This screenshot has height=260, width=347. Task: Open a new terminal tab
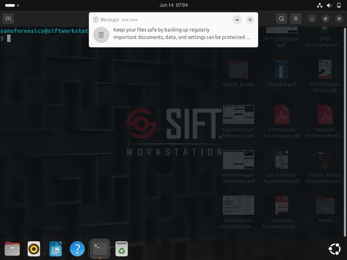(8, 19)
